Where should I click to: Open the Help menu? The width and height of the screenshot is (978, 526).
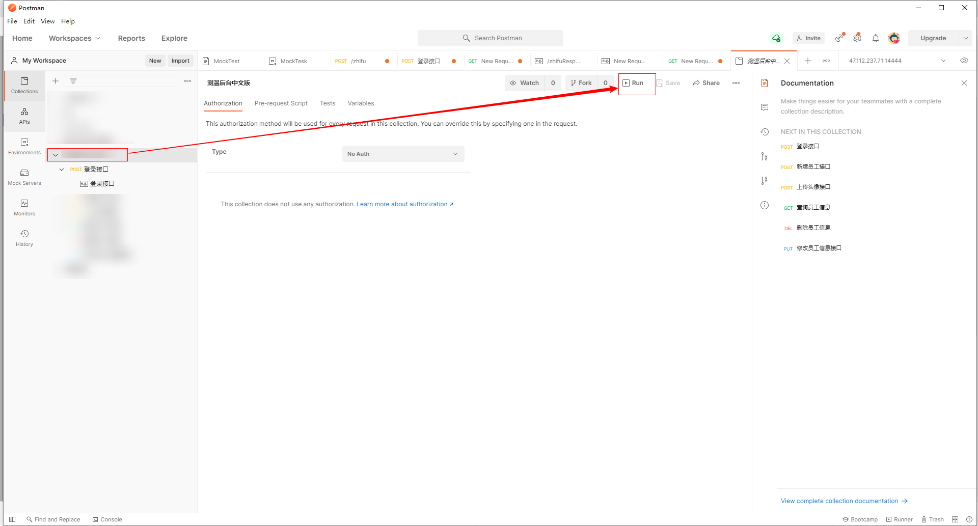[x=68, y=21]
